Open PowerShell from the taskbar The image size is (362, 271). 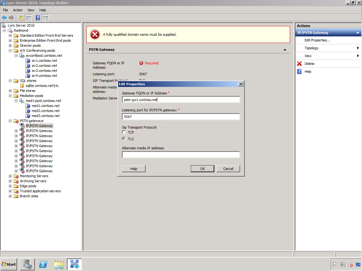43,264
